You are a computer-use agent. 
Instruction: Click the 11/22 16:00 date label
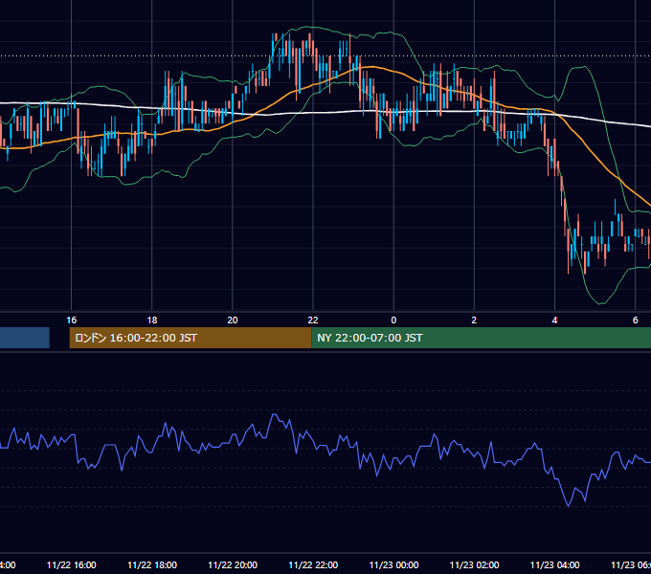(72, 564)
